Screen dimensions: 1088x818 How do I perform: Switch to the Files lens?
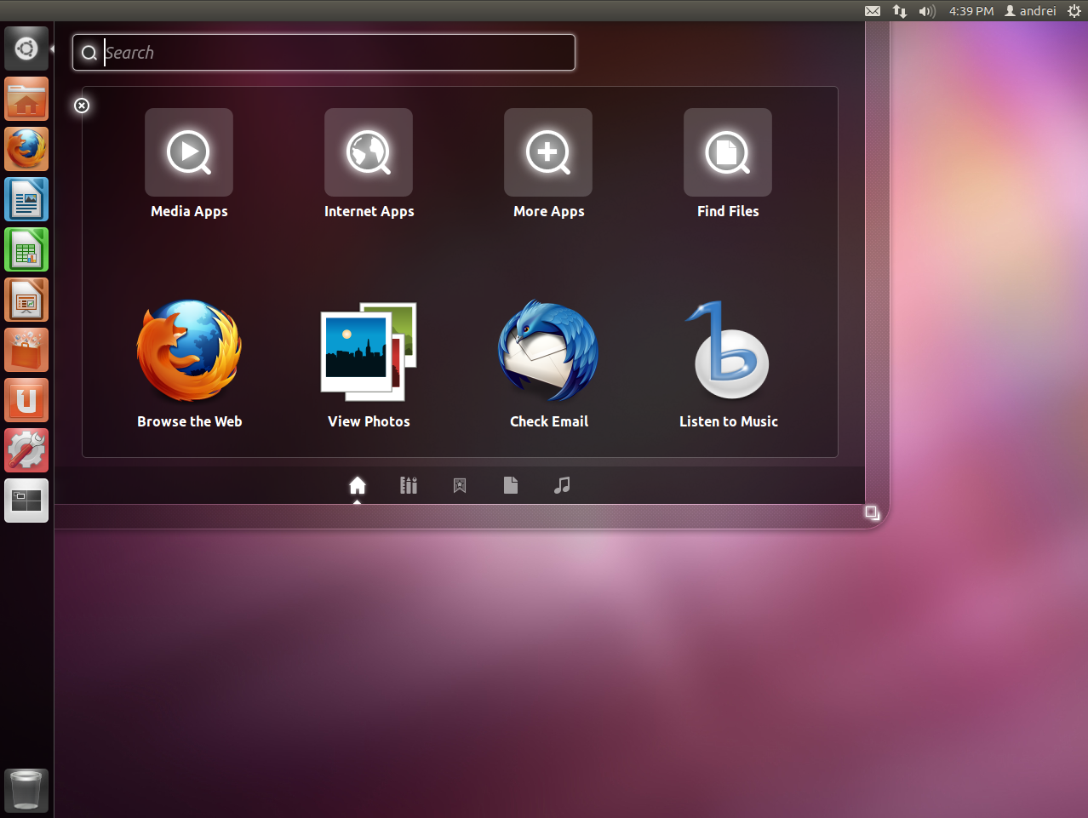(x=511, y=485)
